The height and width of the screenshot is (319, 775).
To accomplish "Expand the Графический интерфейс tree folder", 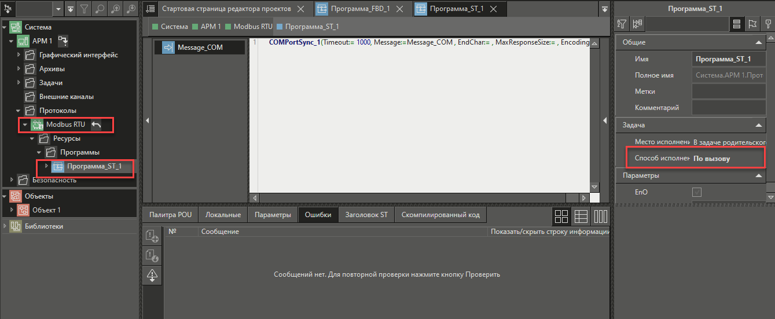I will tap(19, 55).
